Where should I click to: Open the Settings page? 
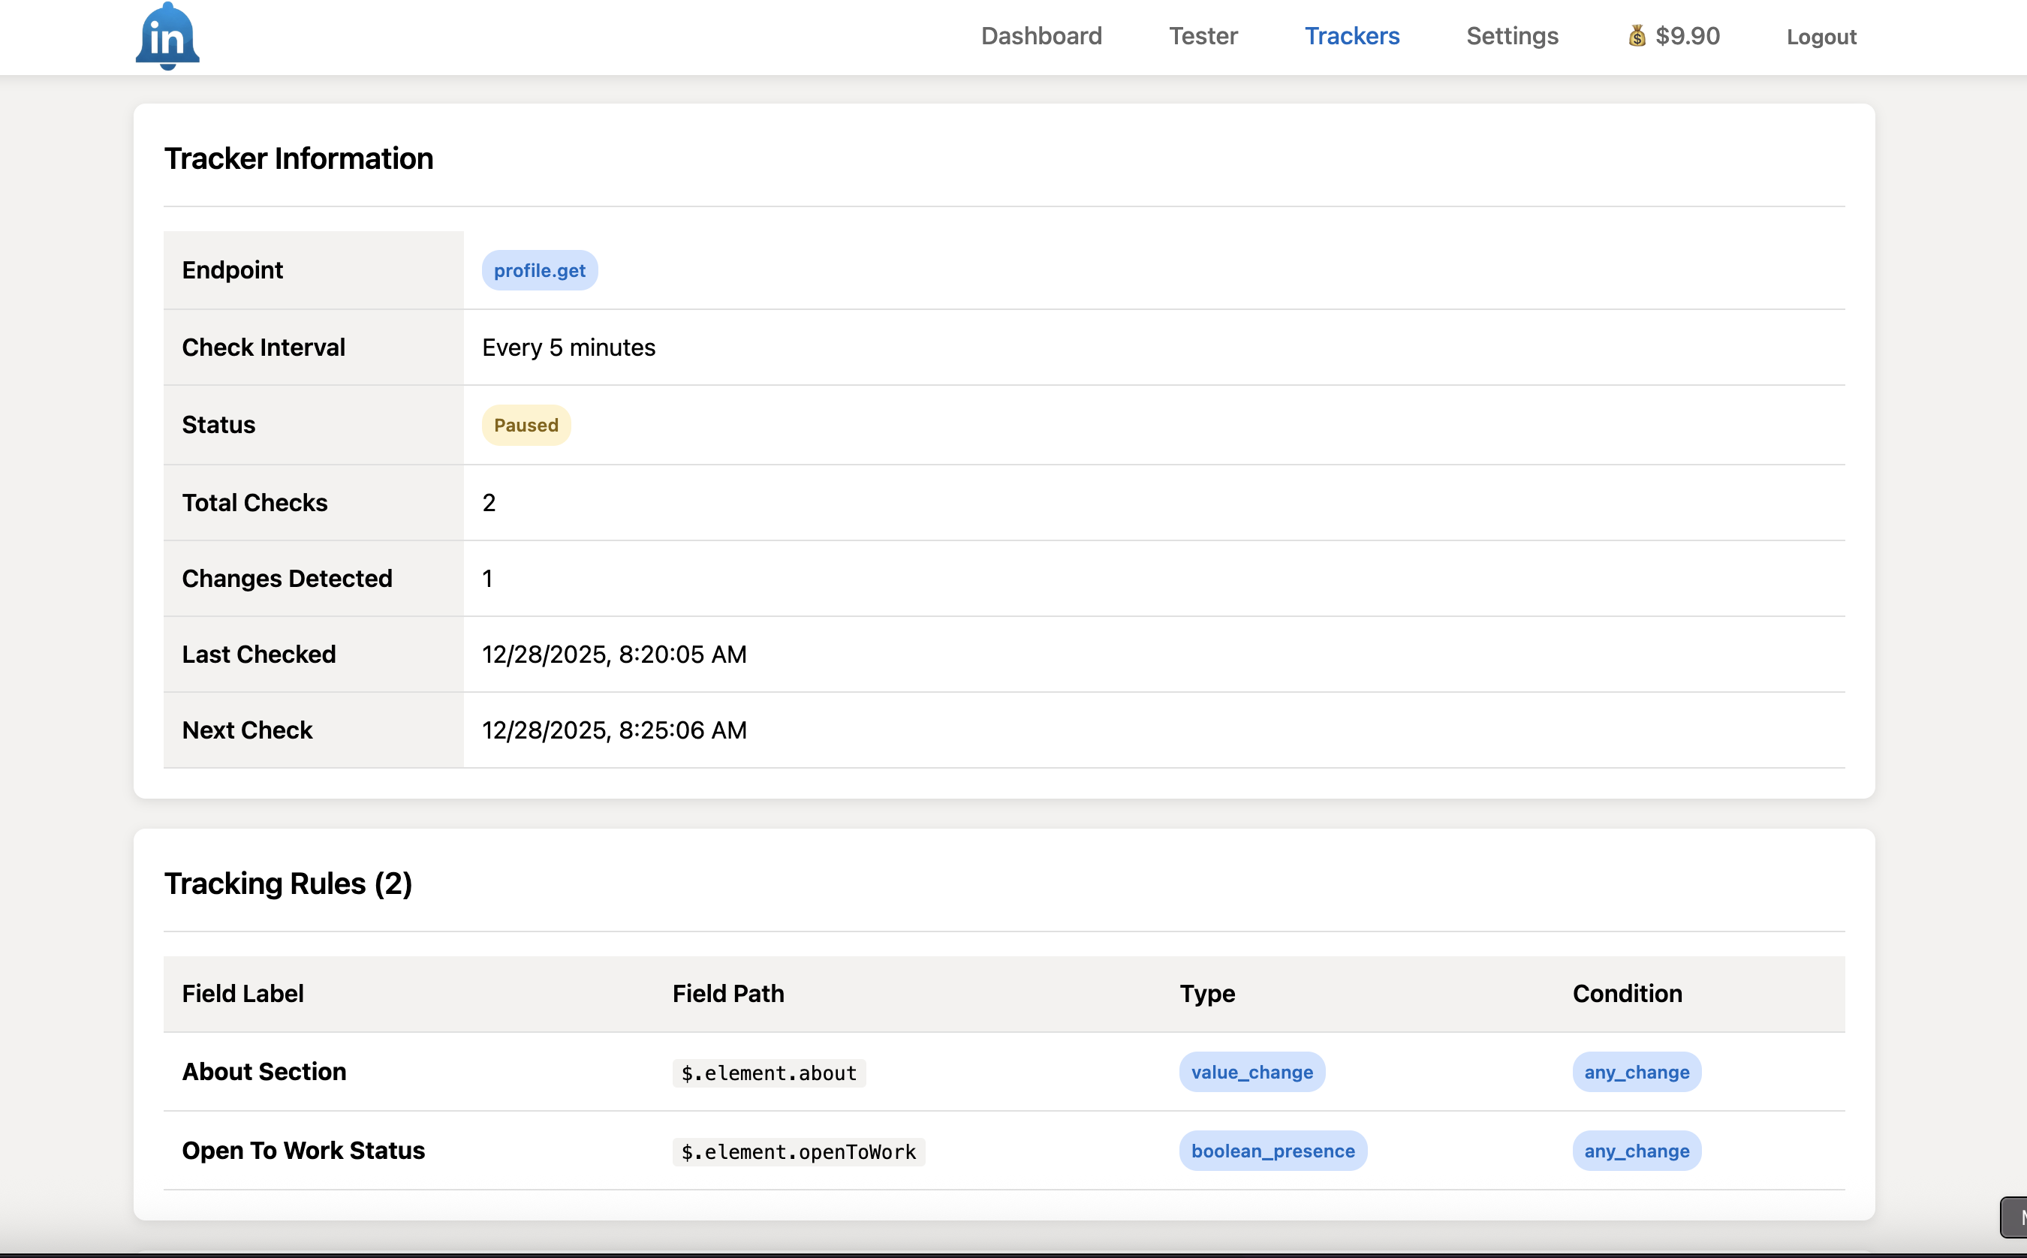(x=1511, y=36)
